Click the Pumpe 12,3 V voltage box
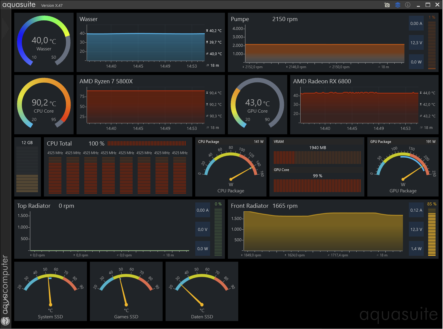The image size is (443, 329). pos(416,43)
